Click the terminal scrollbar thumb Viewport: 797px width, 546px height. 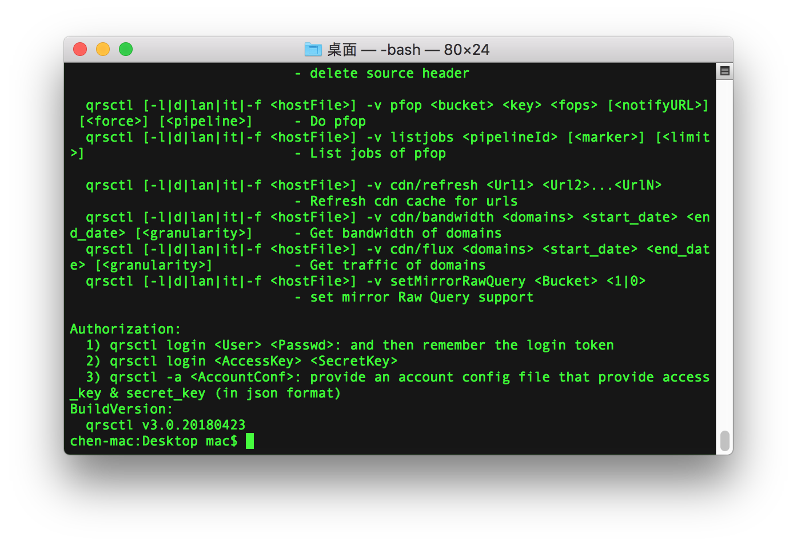tap(725, 441)
